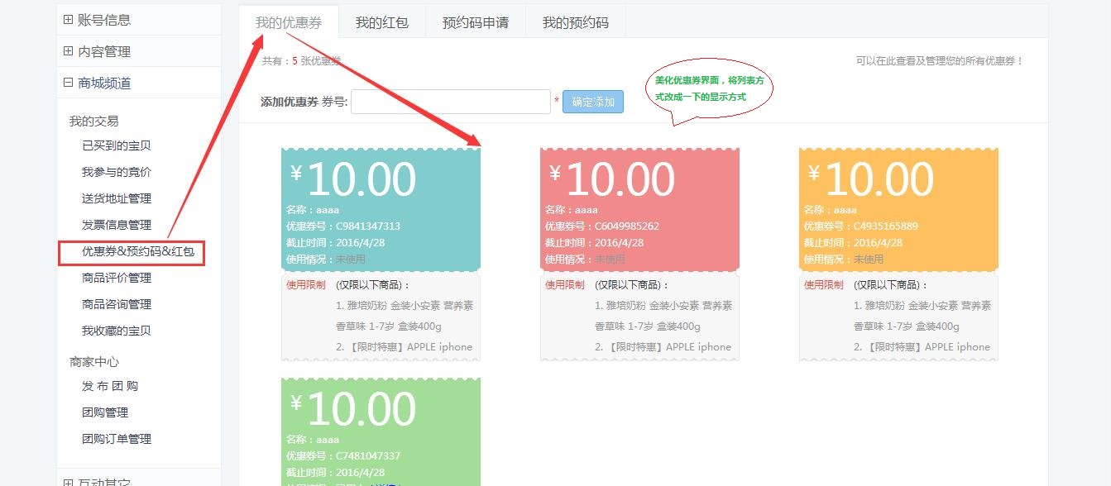
Task: Open the 我的红包 tab
Action: click(x=382, y=22)
